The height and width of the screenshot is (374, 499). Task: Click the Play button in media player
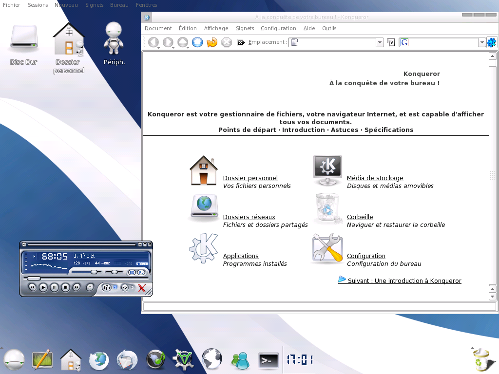[x=43, y=287]
